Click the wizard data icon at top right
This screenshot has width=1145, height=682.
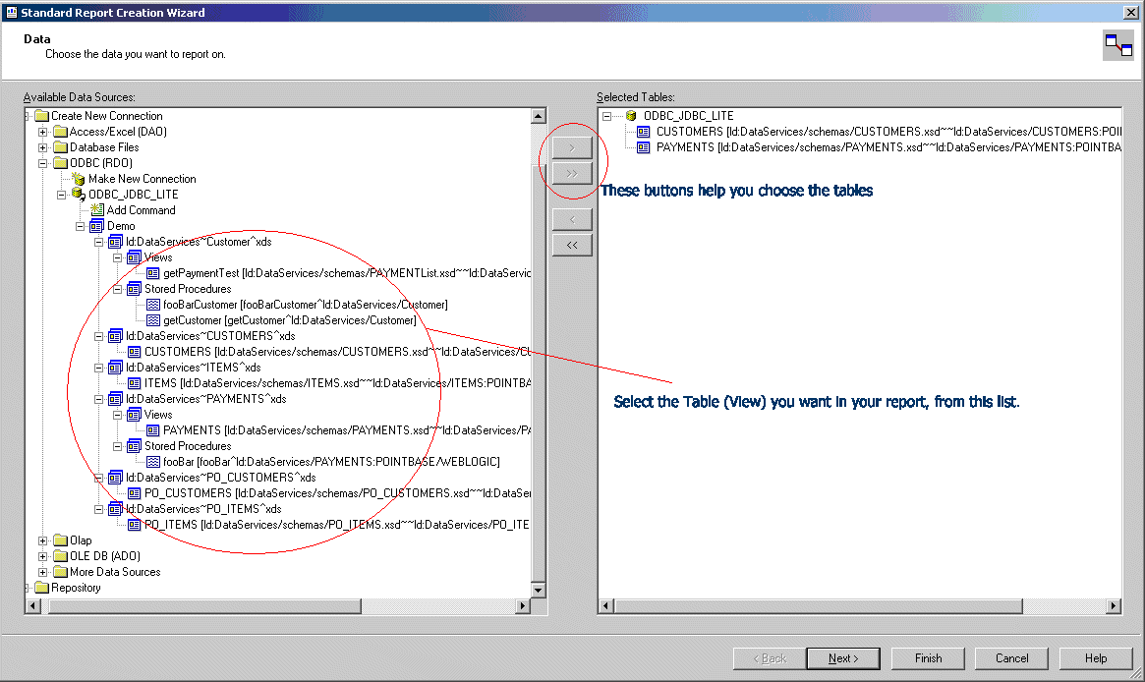tap(1118, 45)
